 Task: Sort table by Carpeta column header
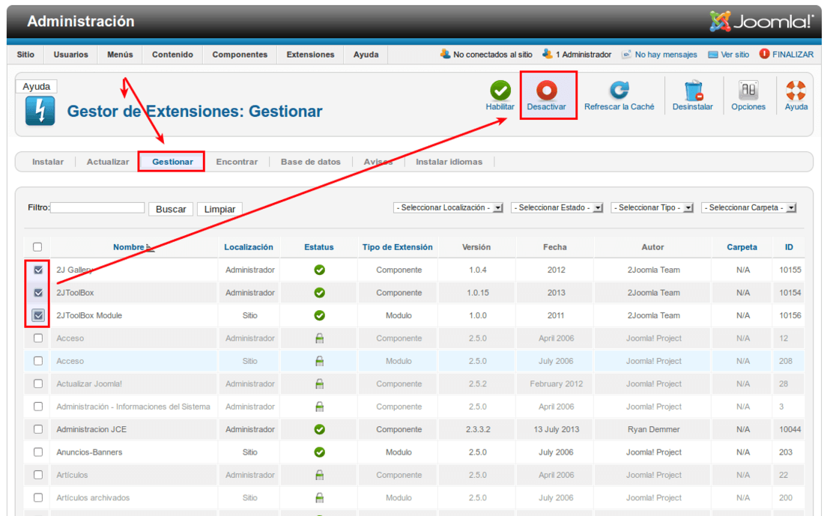[742, 247]
